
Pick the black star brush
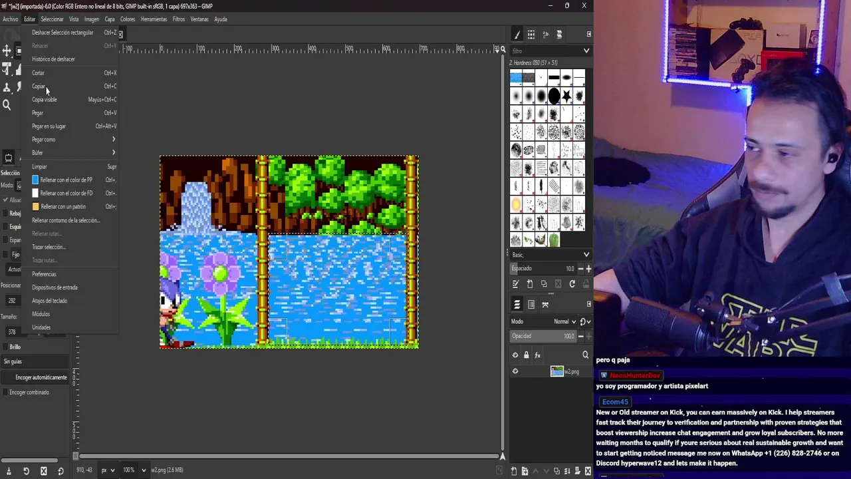(x=566, y=96)
